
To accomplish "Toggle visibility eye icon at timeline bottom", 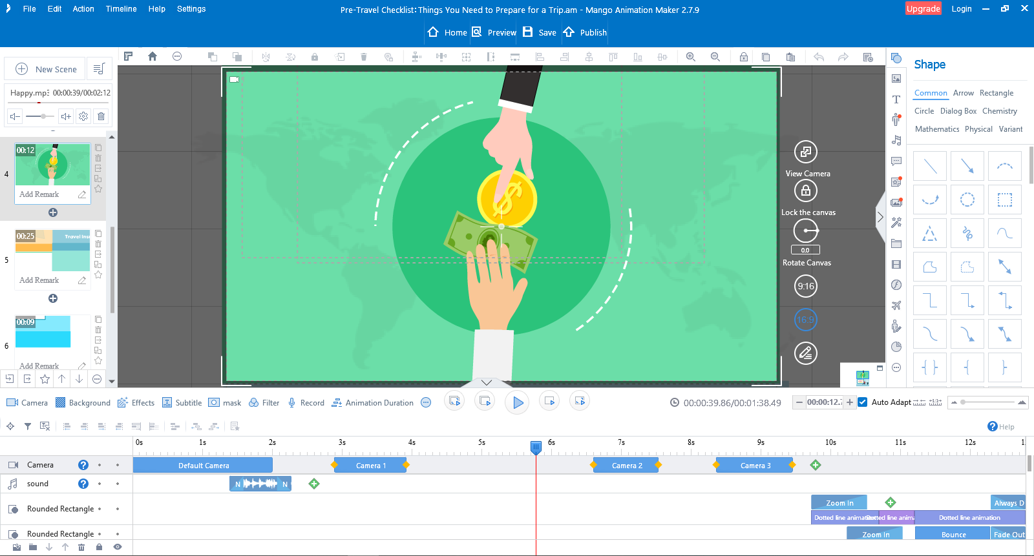I will [118, 547].
